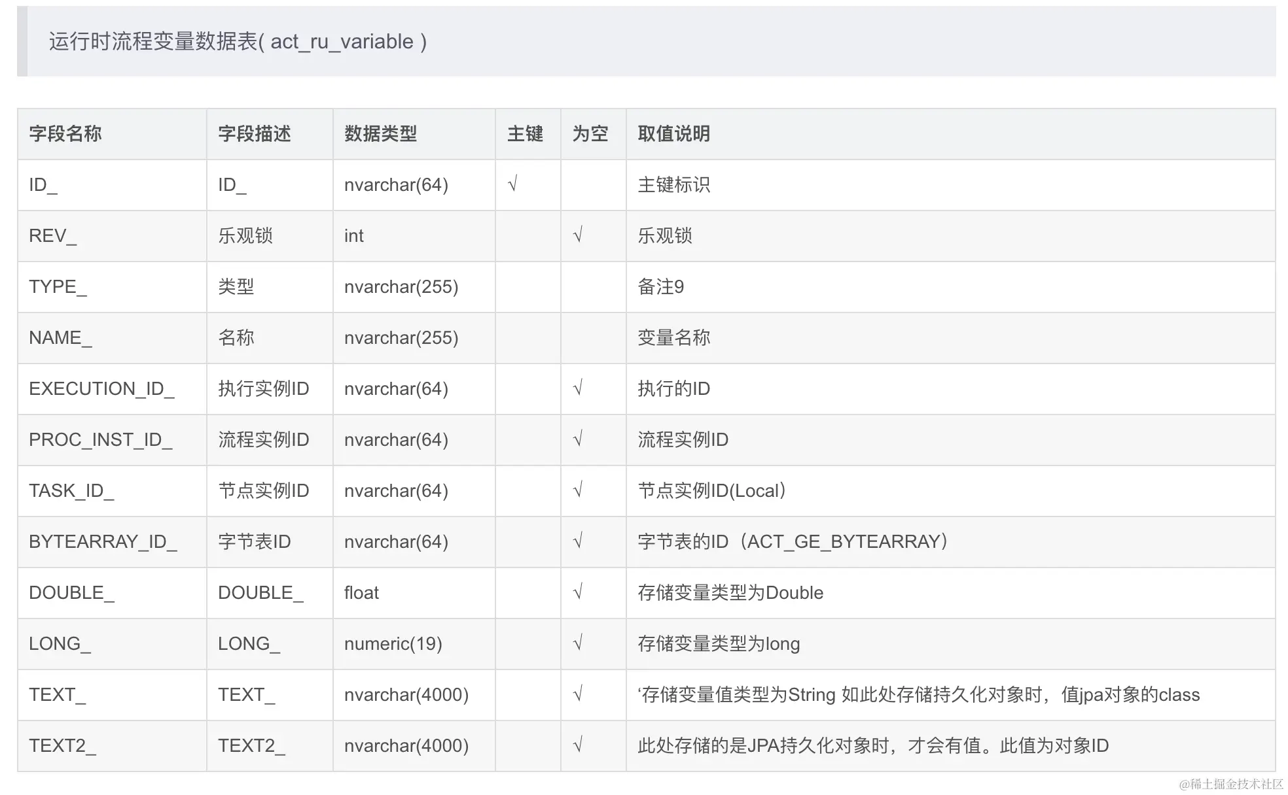Screen dimensions: 1288x795
Task: Select the 取值说明 column header
Action: pos(673,134)
